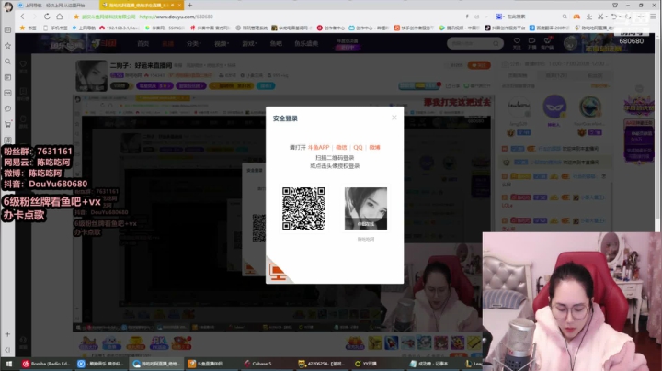
Task: Click the undo closed tab icon
Action: [x=614, y=17]
